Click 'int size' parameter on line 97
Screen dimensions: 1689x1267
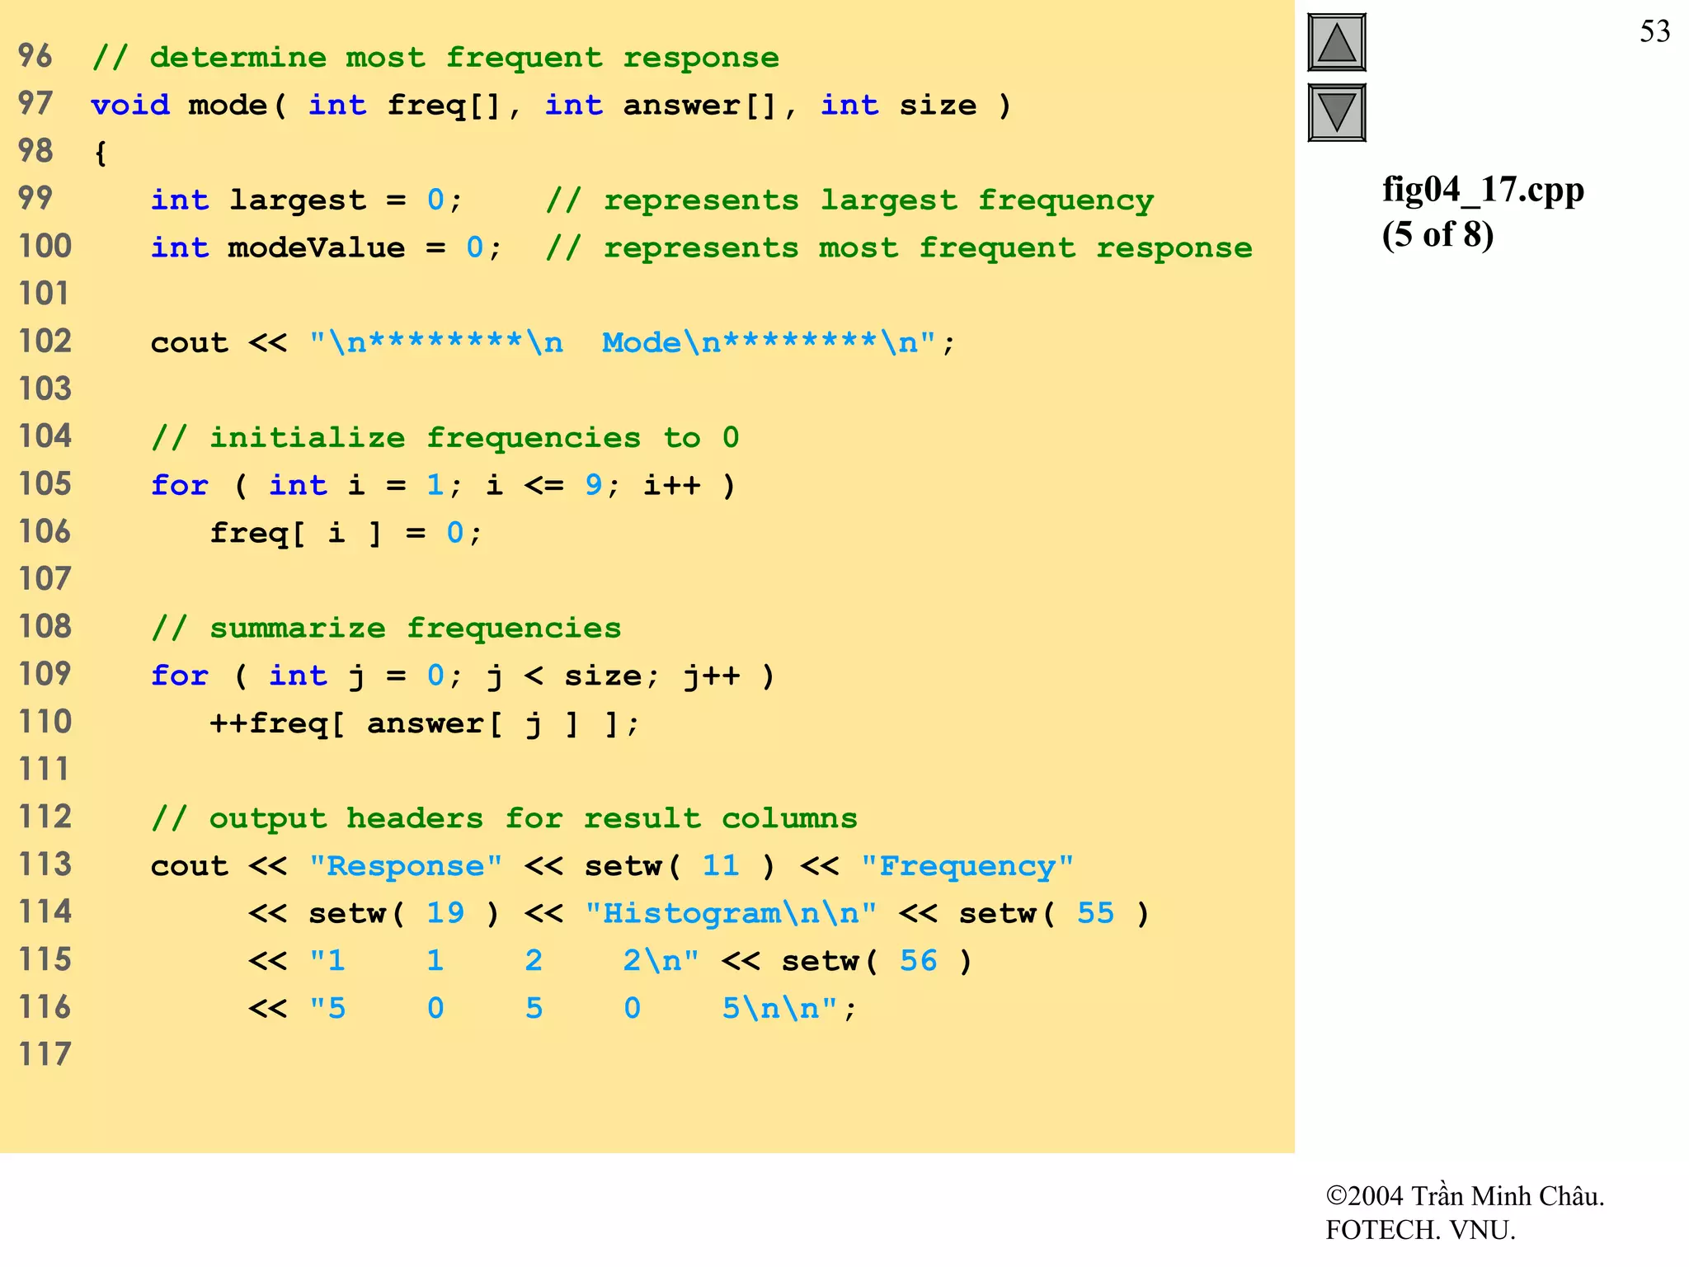898,106
